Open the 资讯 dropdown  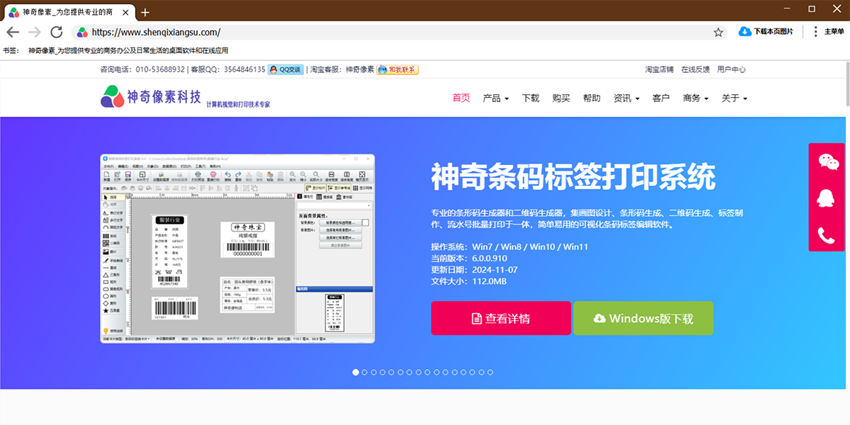point(625,98)
